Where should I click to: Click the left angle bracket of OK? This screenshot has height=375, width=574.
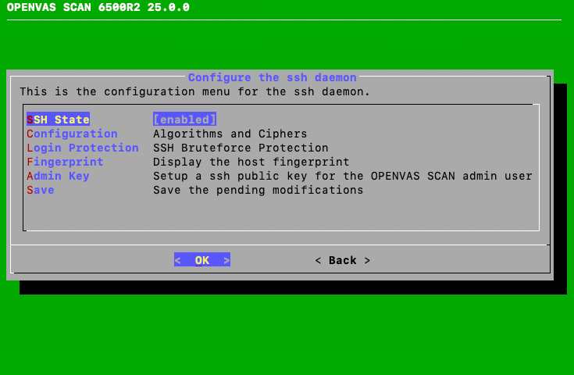(x=178, y=260)
